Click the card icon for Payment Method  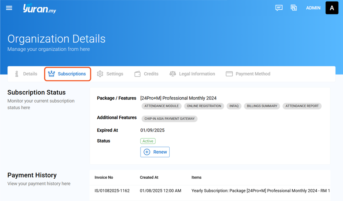click(x=229, y=74)
